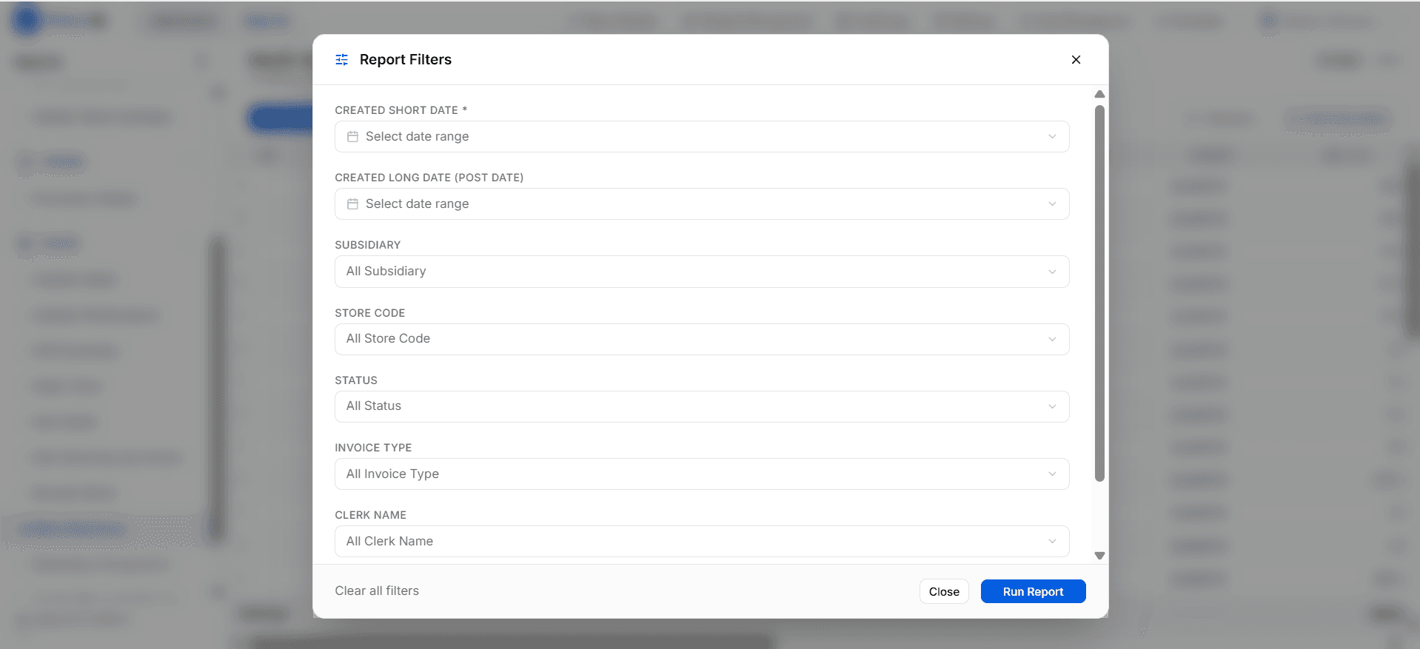The image size is (1420, 649).
Task: Expand Created Short Date chevron arrow
Action: tap(1052, 137)
